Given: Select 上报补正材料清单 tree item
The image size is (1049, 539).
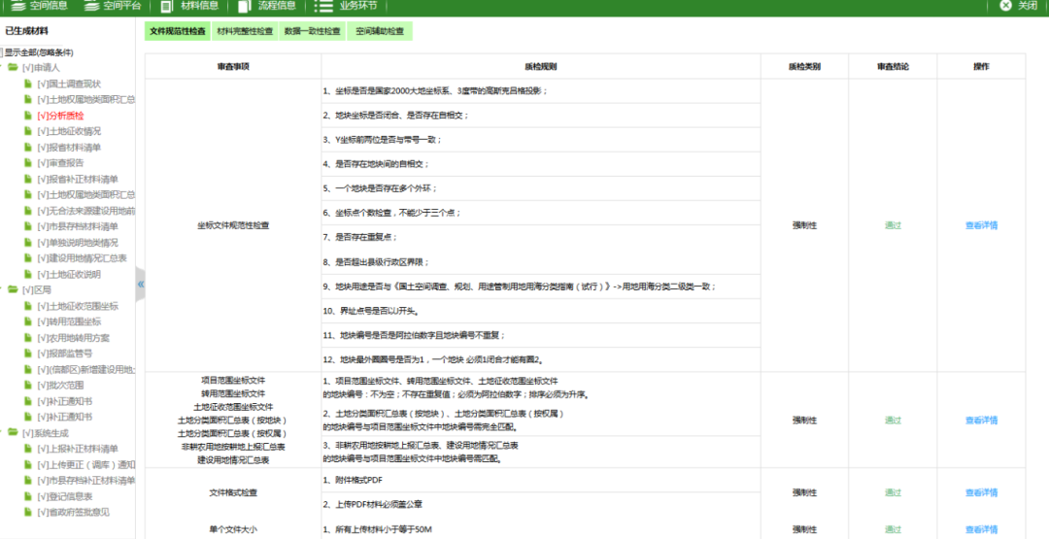Looking at the screenshot, I should pyautogui.click(x=78, y=448).
